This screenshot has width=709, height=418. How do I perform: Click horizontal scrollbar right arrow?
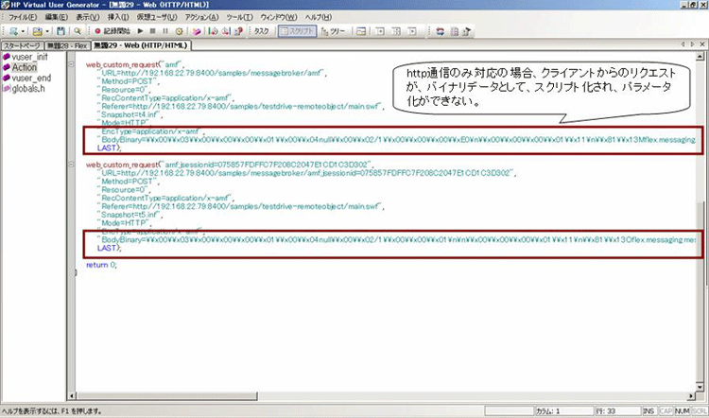point(691,396)
